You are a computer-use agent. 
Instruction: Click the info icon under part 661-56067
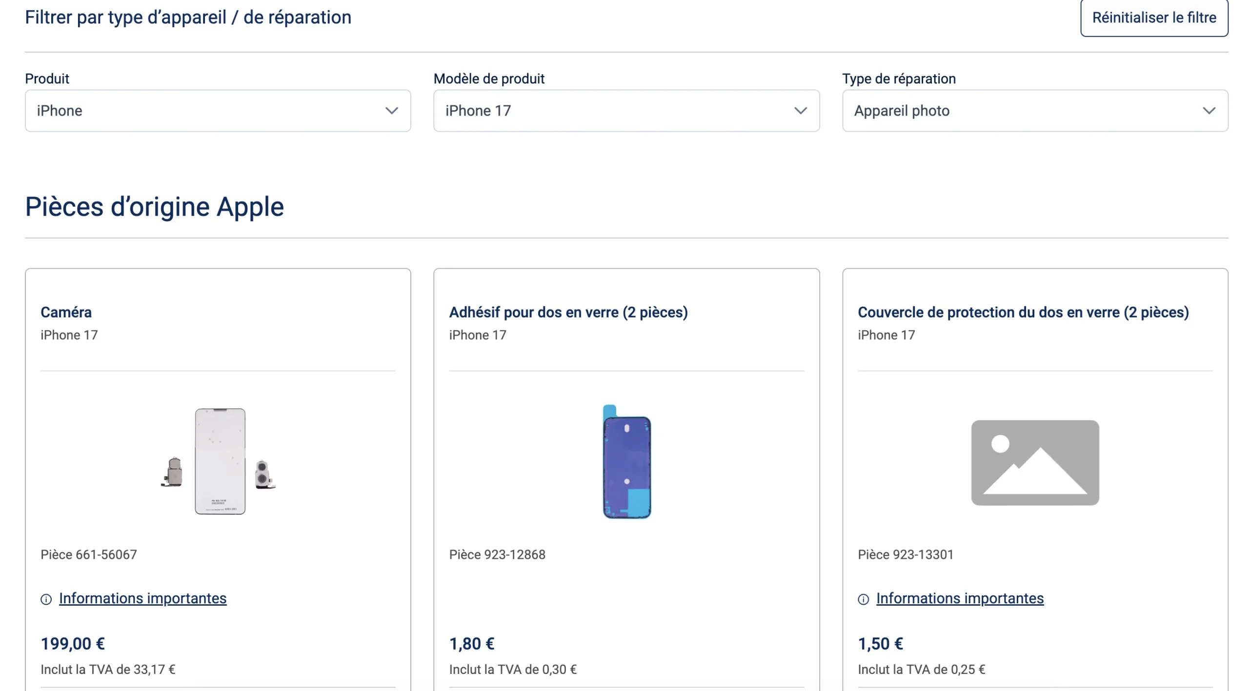coord(46,599)
